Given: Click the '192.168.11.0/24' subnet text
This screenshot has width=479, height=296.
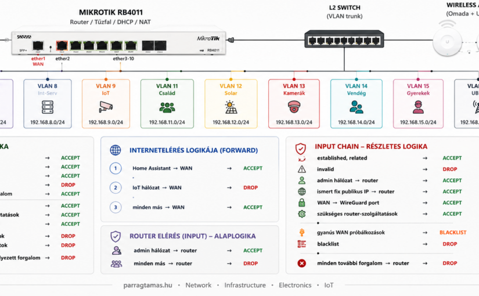Looking at the screenshot, I should click(167, 122).
